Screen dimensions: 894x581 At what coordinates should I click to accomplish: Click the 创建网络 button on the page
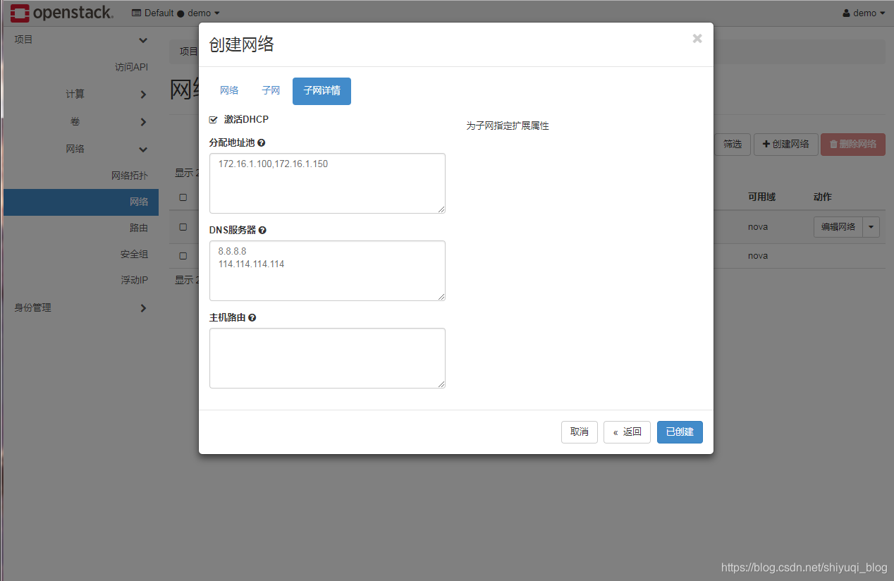click(x=786, y=144)
